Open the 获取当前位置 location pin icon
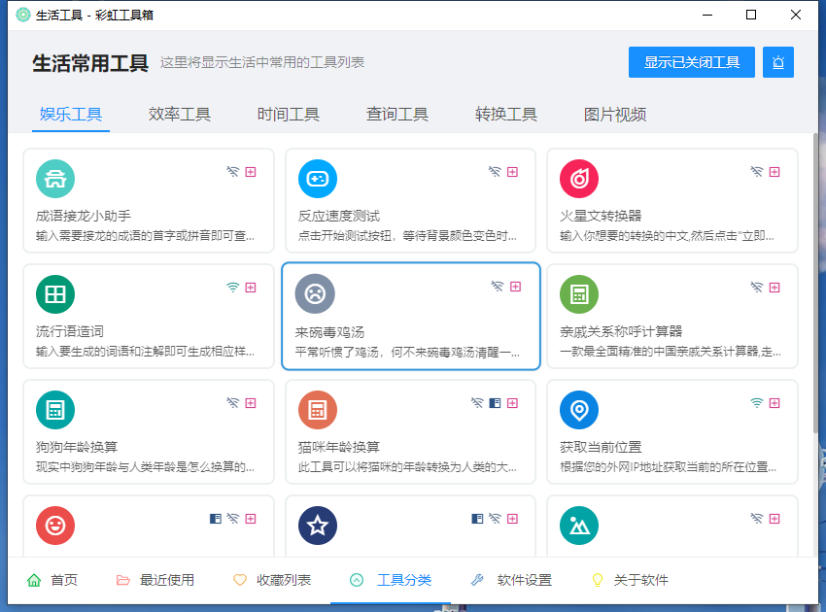The width and height of the screenshot is (826, 612). coord(579,410)
